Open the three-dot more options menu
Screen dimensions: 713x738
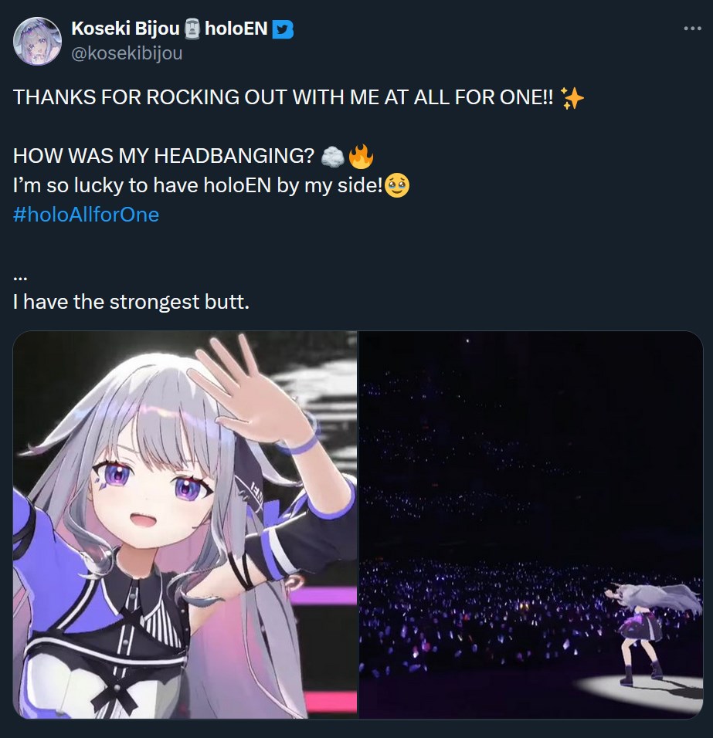pos(692,29)
